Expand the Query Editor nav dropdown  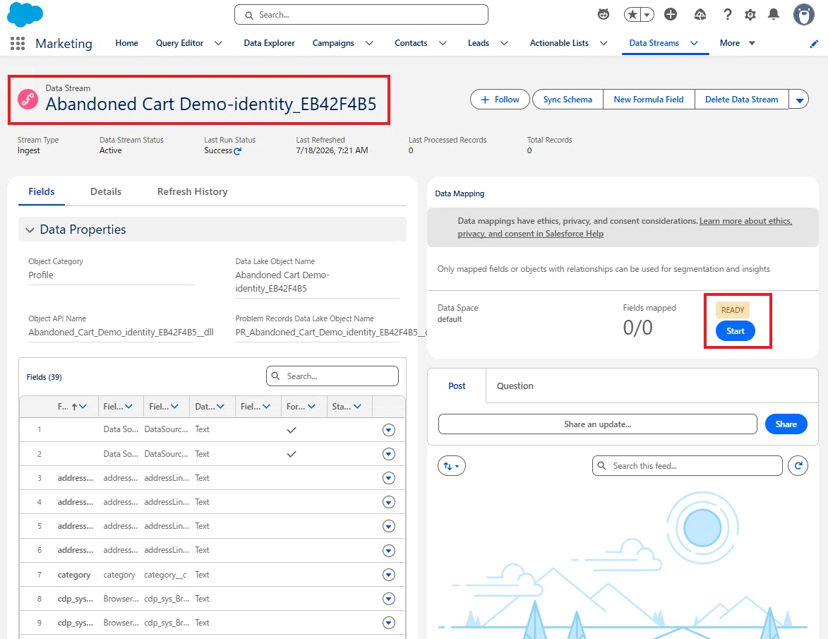tap(218, 43)
